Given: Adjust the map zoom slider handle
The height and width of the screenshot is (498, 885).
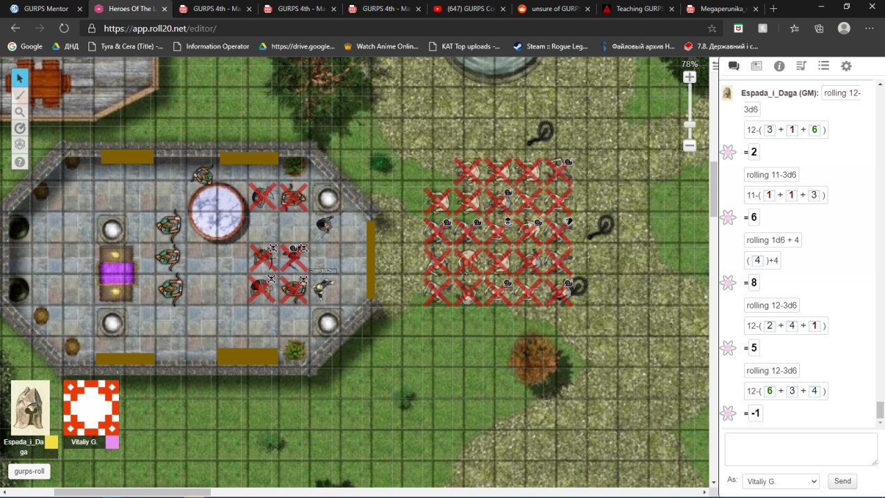Looking at the screenshot, I should (689, 124).
